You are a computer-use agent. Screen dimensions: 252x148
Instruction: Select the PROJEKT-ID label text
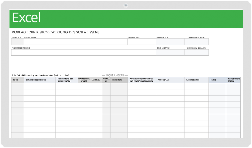tap(16, 37)
